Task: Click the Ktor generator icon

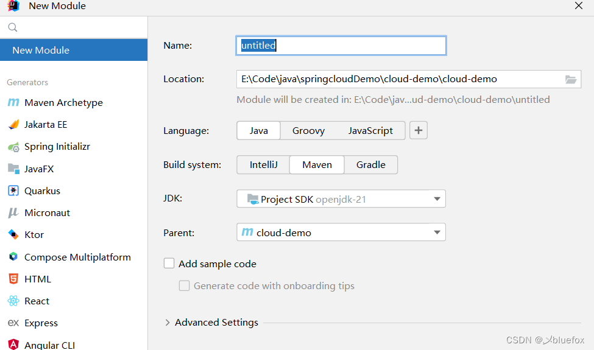Action: (13, 234)
